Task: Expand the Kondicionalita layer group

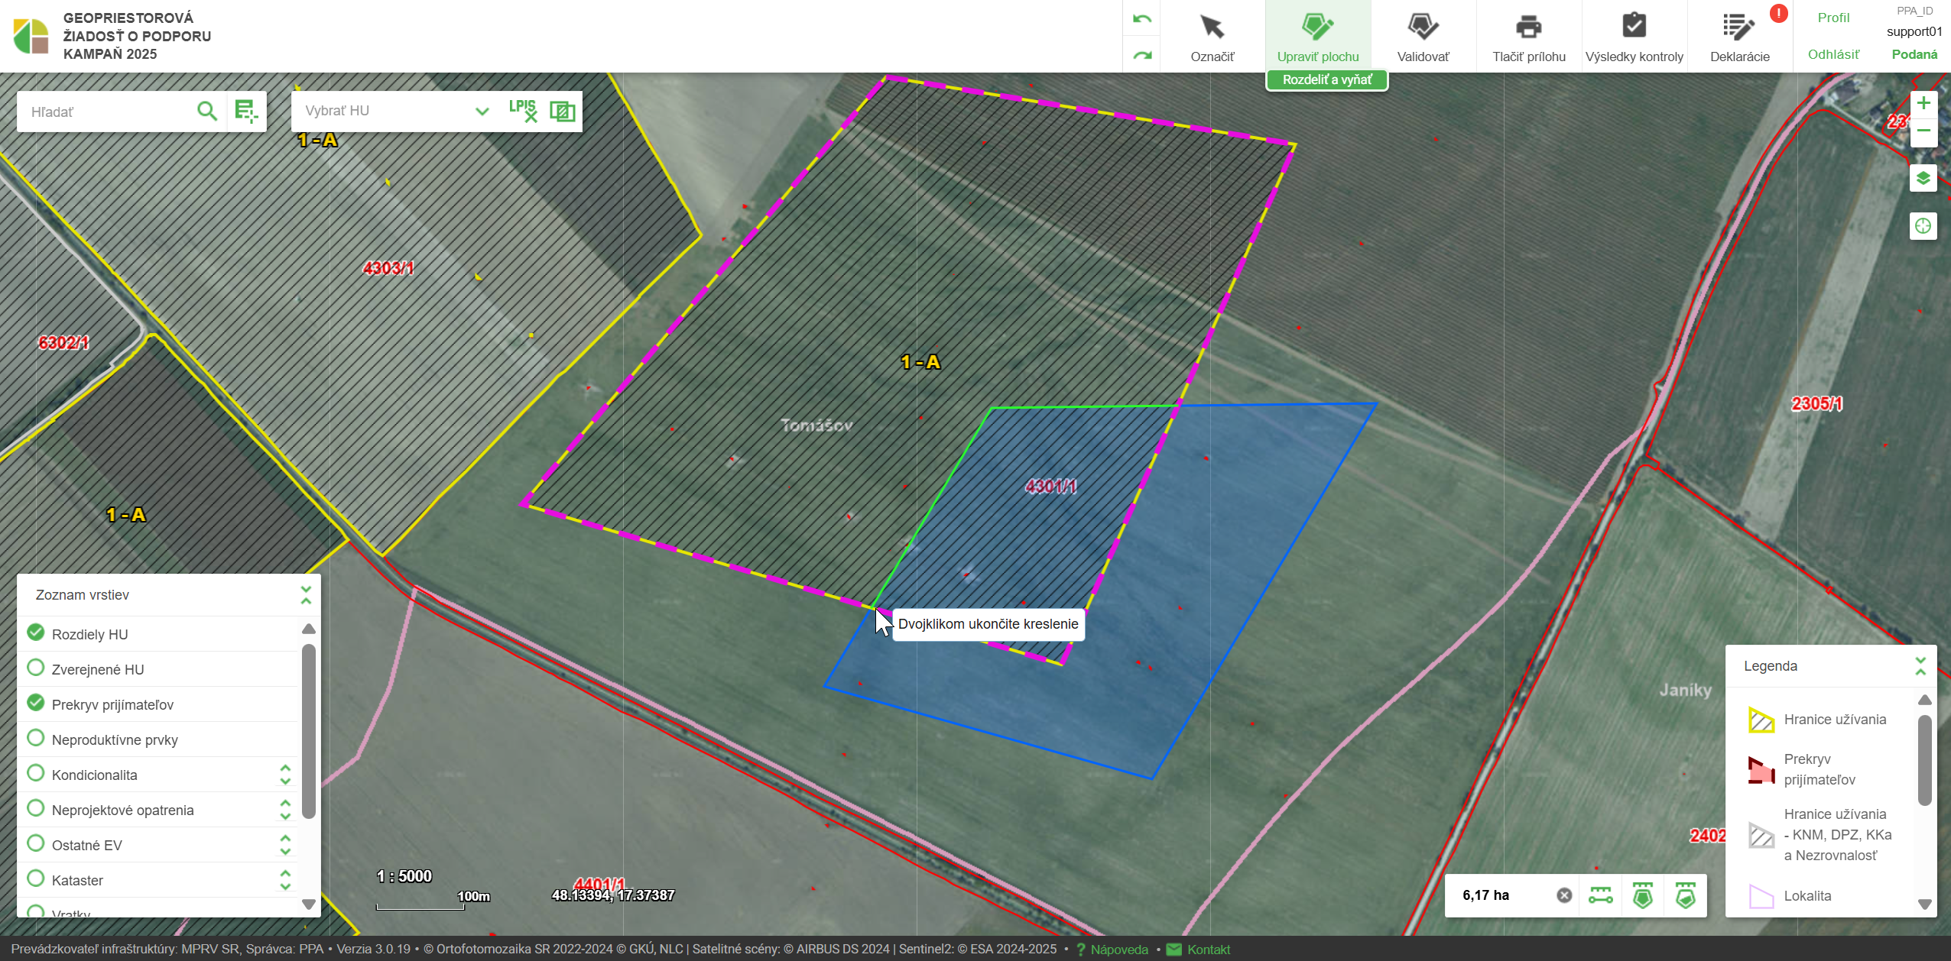Action: click(285, 775)
